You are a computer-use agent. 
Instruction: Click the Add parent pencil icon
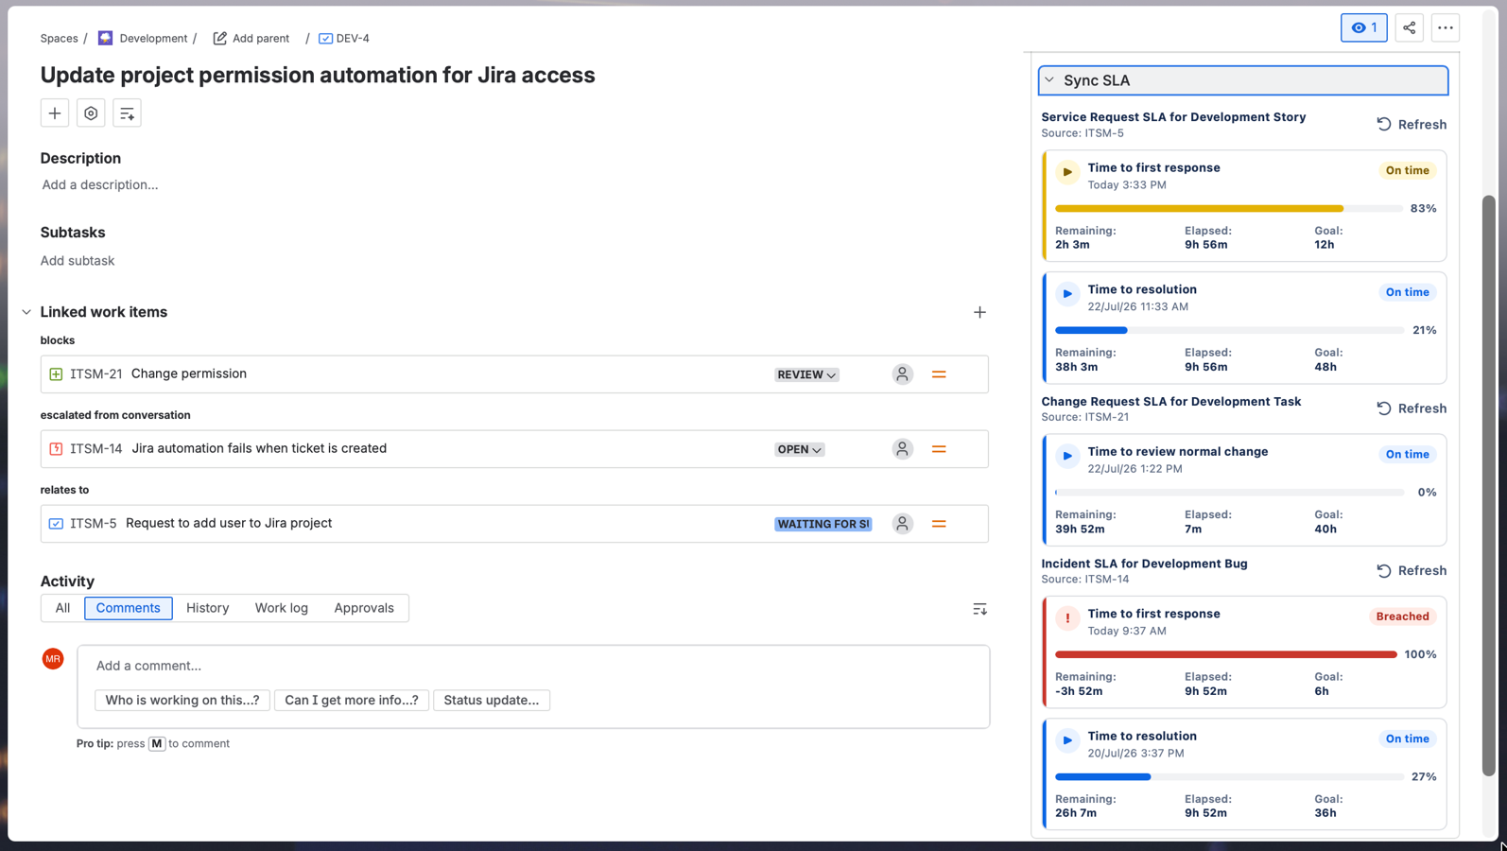(219, 38)
